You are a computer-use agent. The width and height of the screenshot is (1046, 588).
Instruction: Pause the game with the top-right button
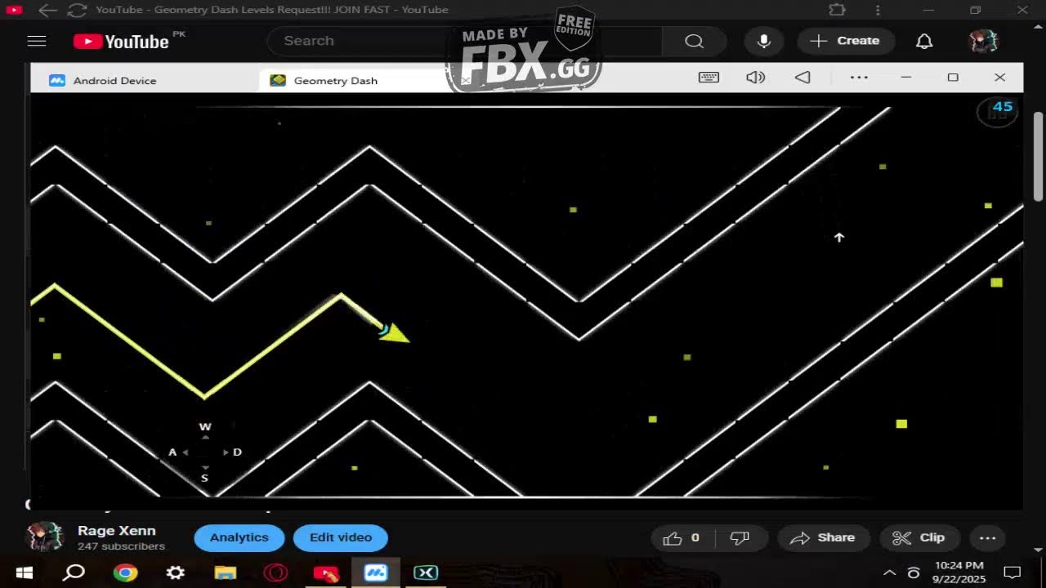pos(997,111)
